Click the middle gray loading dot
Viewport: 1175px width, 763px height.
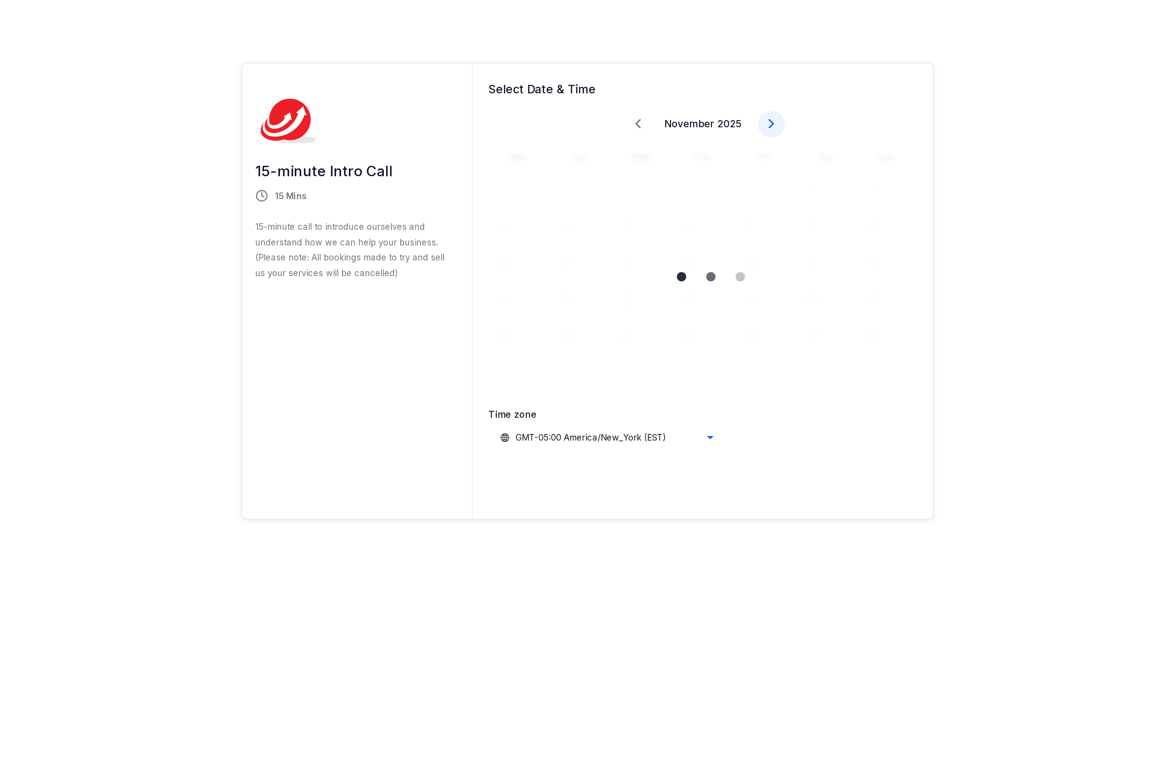tap(711, 277)
